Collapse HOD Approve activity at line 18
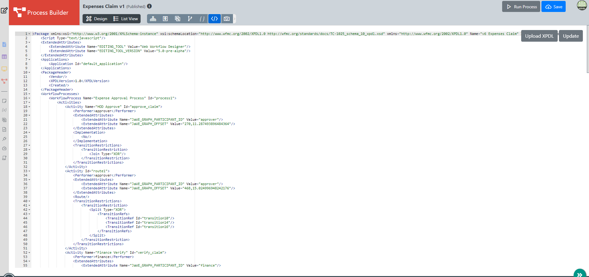 29,107
